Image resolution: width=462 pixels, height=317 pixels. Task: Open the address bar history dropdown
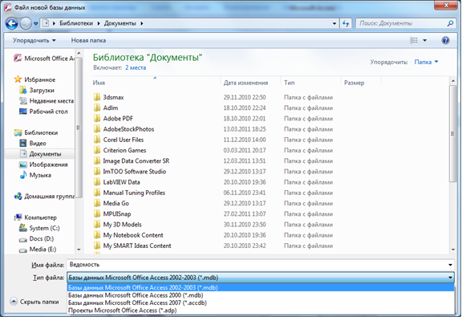[x=334, y=23]
